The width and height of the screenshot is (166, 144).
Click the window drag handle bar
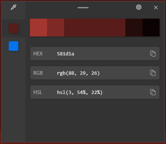click(83, 8)
